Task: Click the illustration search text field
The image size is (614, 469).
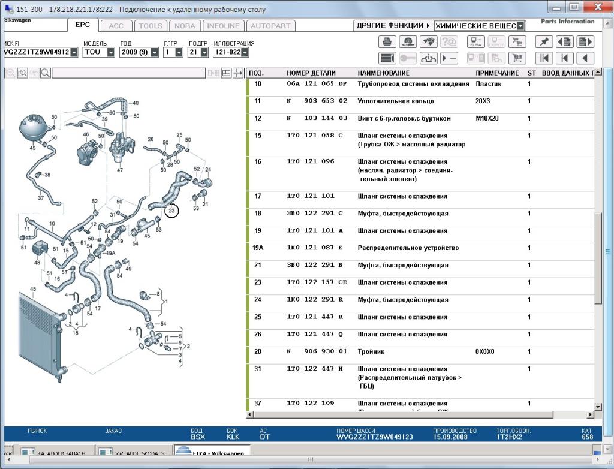Action: 129,73
